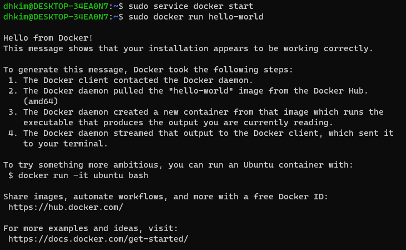This screenshot has width=406, height=250.
Task: Click the 'sudo service docker start' command
Action: (191, 6)
